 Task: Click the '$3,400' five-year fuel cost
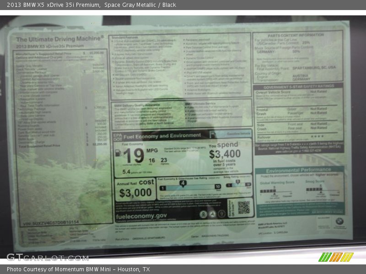tap(225, 154)
